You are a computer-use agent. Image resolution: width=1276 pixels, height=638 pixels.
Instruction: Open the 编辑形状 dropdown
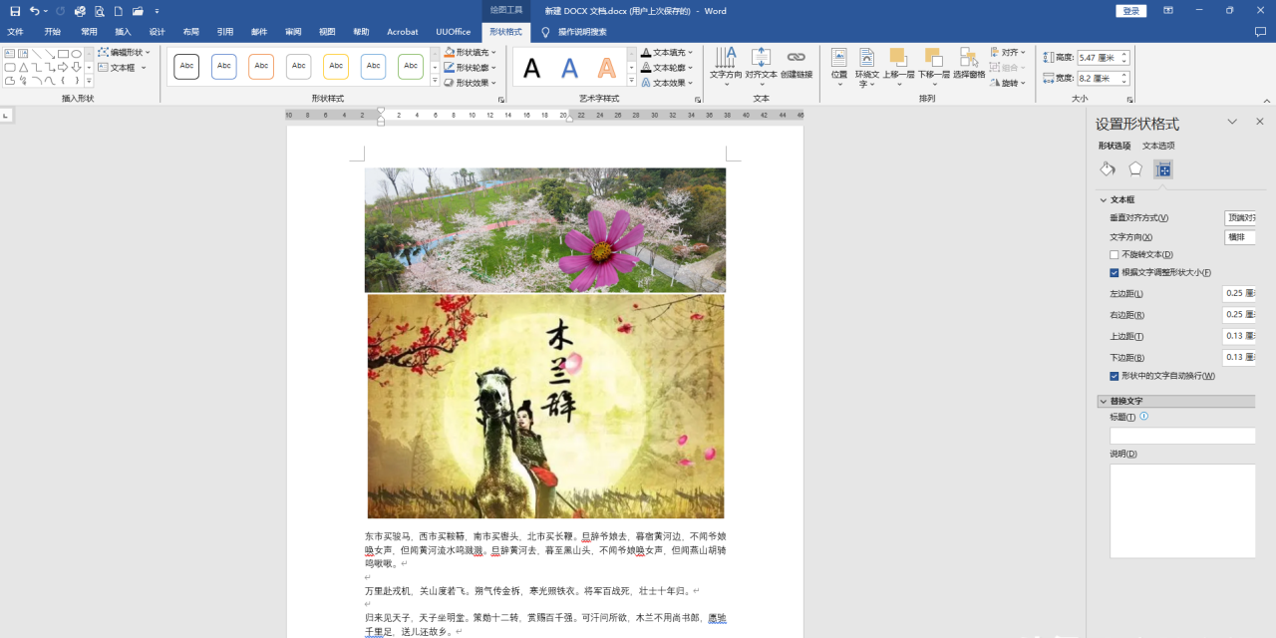coord(125,52)
